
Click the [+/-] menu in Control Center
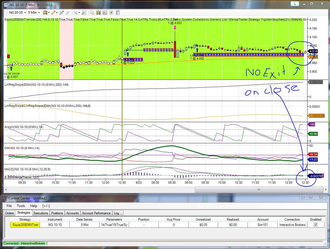click(x=46, y=206)
